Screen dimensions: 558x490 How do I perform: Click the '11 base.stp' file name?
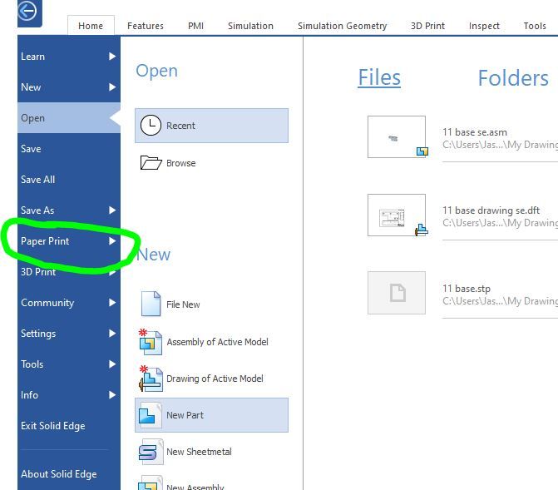point(467,289)
